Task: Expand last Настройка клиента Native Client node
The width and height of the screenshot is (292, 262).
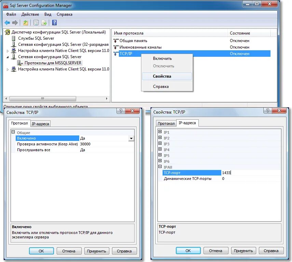Action: point(8,69)
